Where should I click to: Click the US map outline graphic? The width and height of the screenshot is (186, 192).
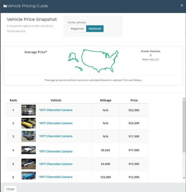[x=93, y=61]
